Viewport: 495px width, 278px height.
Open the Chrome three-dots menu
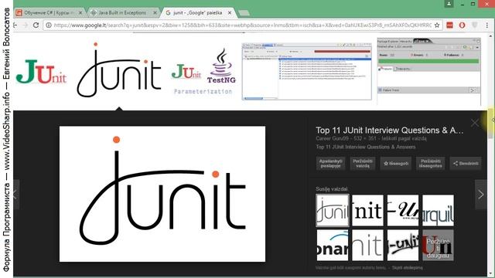click(x=486, y=25)
